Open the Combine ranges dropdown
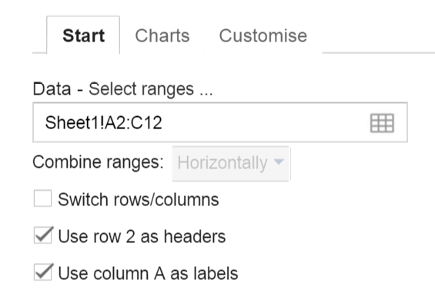This screenshot has width=435, height=300. [230, 164]
